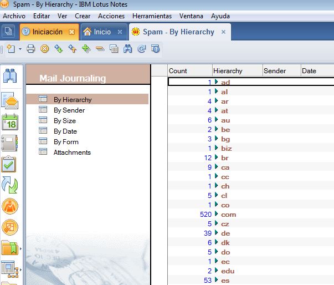Image resolution: width=334 pixels, height=285 pixels.
Task: Open the Calendar sidebar icon
Action: tap(10, 122)
